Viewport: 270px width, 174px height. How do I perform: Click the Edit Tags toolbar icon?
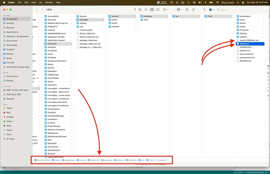pos(193,10)
